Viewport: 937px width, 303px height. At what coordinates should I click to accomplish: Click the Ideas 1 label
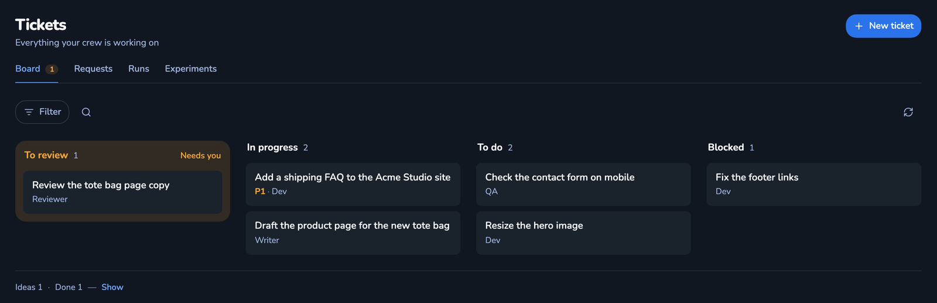(29, 287)
